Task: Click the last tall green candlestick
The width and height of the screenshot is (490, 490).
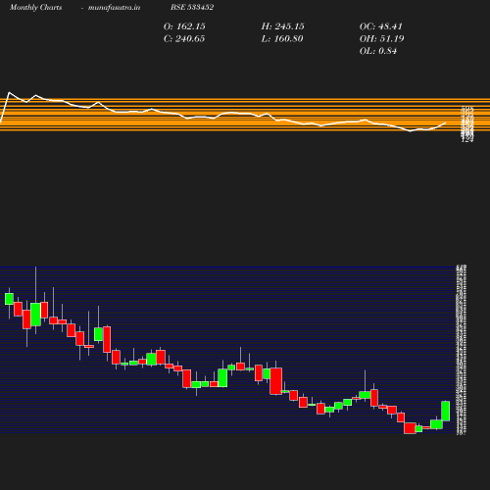Action: 446,411
